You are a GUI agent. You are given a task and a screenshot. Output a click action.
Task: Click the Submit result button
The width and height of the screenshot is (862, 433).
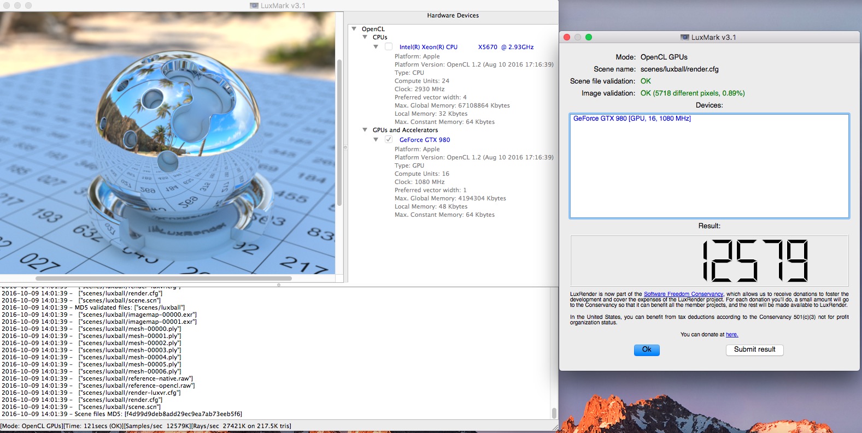pyautogui.click(x=754, y=350)
